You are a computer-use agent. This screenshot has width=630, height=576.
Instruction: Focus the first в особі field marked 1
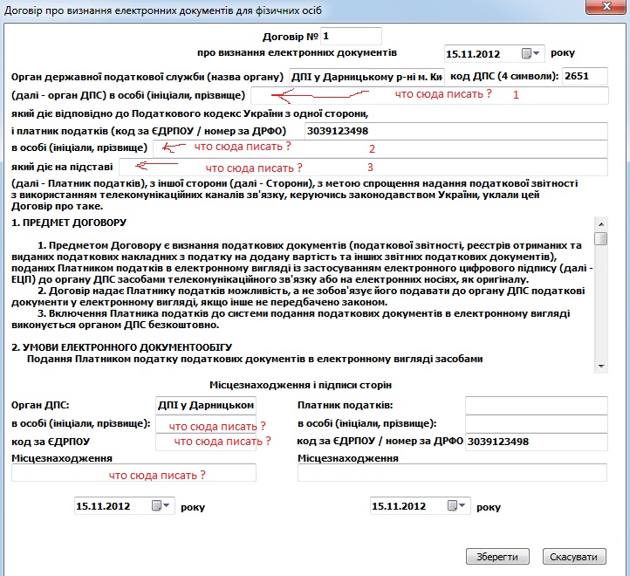tap(428, 95)
